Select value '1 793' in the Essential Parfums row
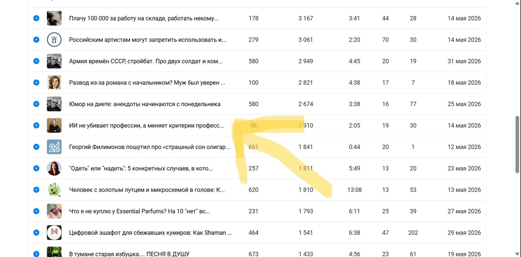This screenshot has width=521, height=257. pos(306,211)
